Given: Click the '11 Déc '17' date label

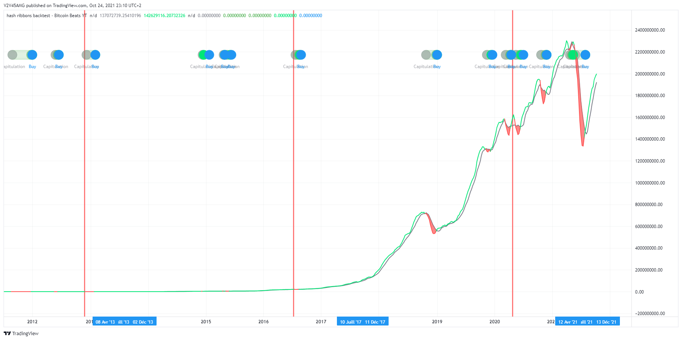Looking at the screenshot, I should (x=375, y=322).
